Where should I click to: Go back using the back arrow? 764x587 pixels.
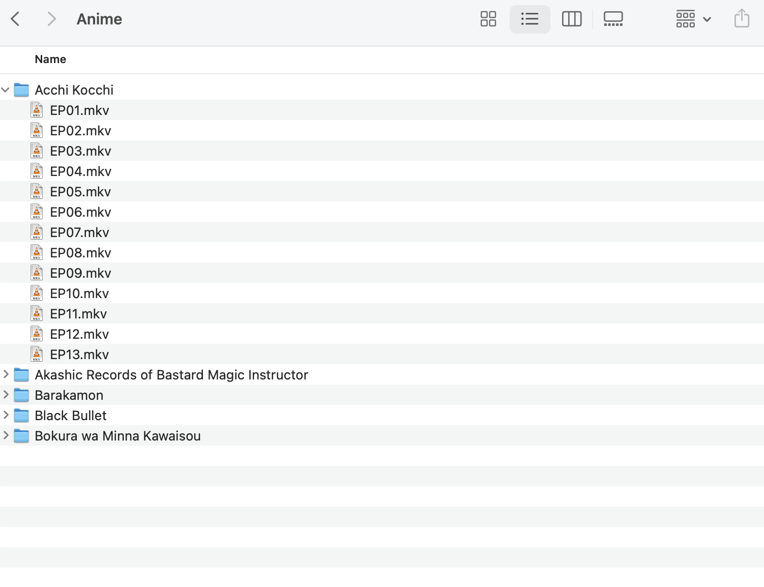[15, 19]
